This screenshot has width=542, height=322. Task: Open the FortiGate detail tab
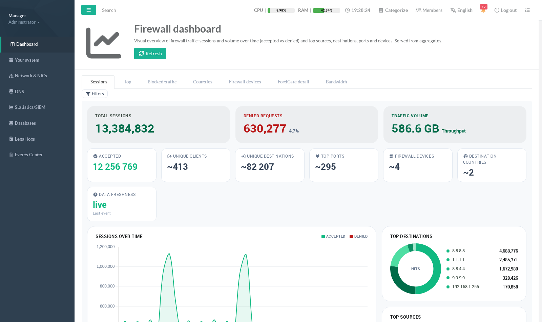coord(293,82)
